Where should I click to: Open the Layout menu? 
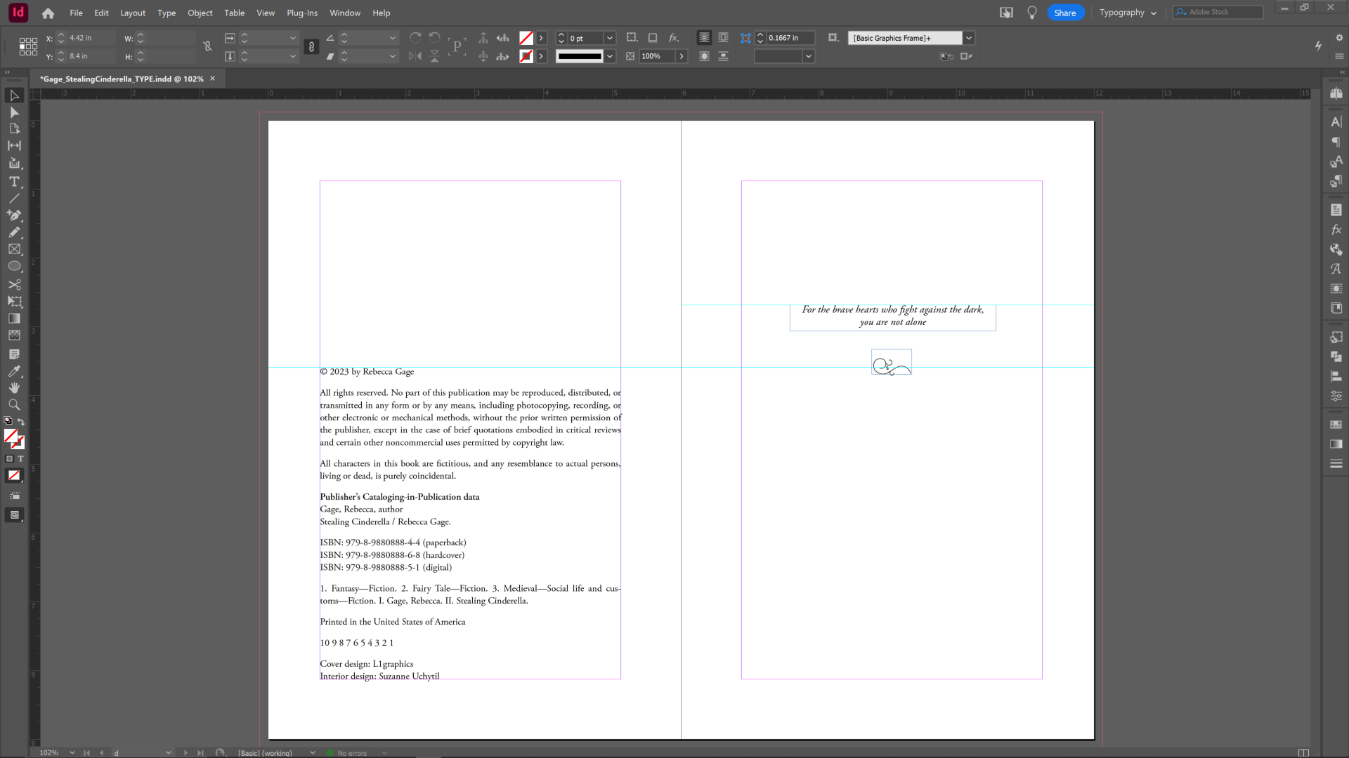pyautogui.click(x=132, y=13)
